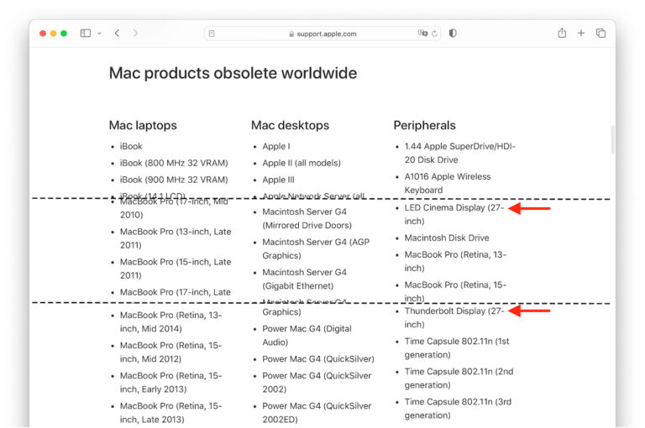This screenshot has width=645, height=428.
Task: Click "Power Mac G4 (QuickSilver 2002)" item
Action: click(317, 383)
